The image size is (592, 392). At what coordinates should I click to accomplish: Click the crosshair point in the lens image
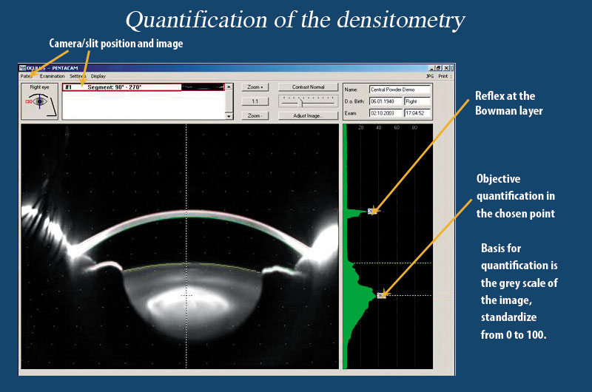[x=186, y=295]
